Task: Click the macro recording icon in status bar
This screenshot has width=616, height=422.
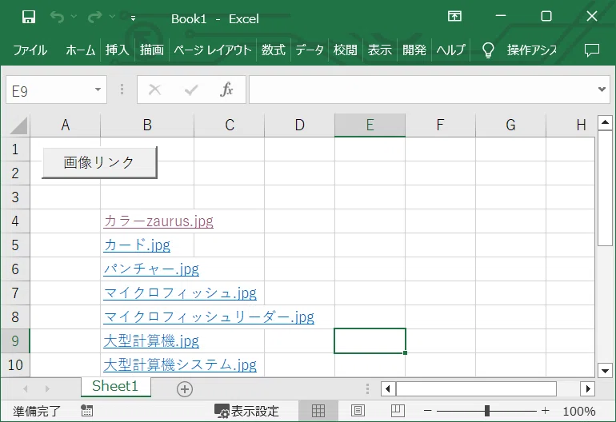Action: point(87,411)
